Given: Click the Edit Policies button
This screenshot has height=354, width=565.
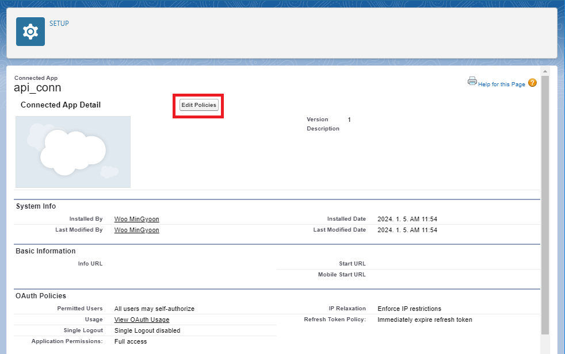Looking at the screenshot, I should 198,105.
